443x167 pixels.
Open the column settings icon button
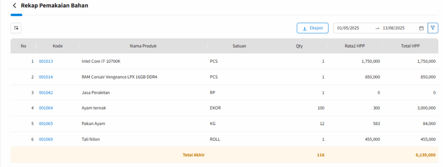pos(16,28)
